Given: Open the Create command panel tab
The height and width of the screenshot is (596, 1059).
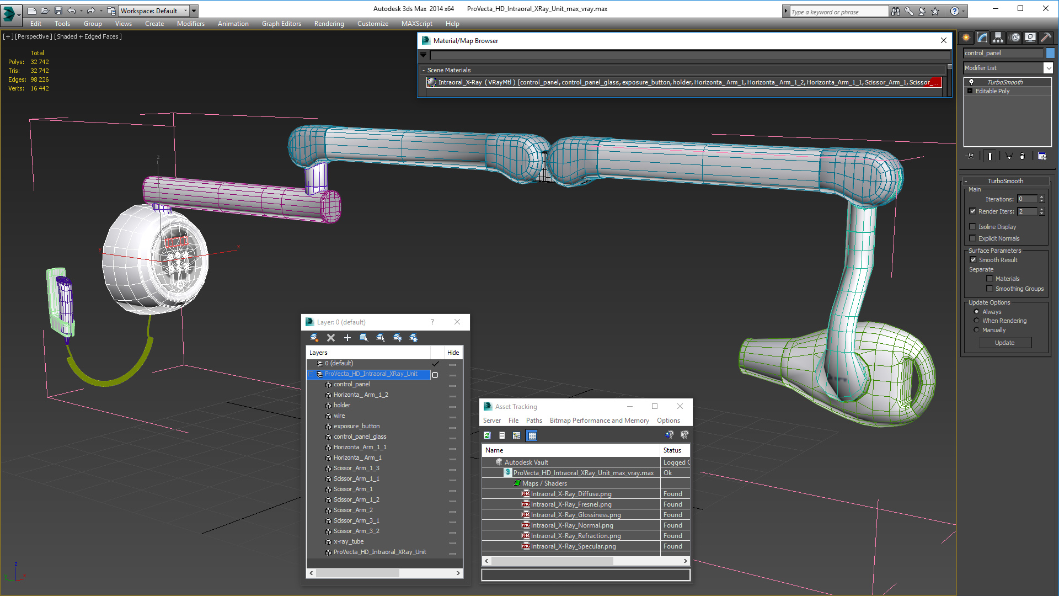Looking at the screenshot, I should tap(966, 38).
